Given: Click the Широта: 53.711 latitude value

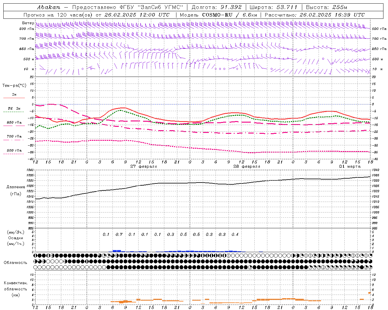Looking at the screenshot, I should pos(274,7).
